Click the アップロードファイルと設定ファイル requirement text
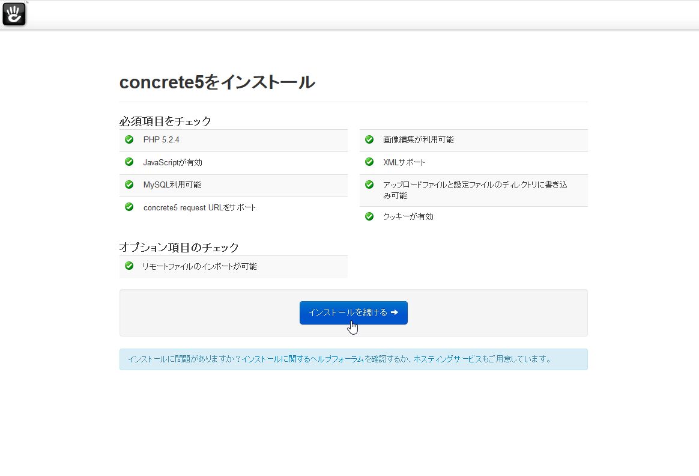This screenshot has height=476, width=699. [475, 190]
